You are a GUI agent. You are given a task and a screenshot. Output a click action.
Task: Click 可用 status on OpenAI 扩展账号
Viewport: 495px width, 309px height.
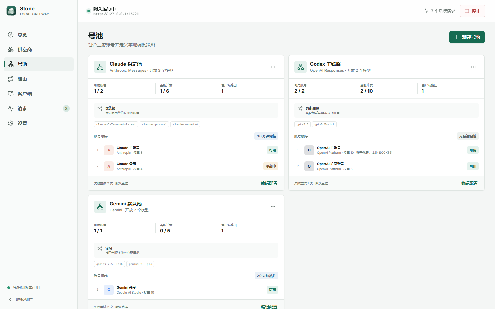tap(473, 166)
